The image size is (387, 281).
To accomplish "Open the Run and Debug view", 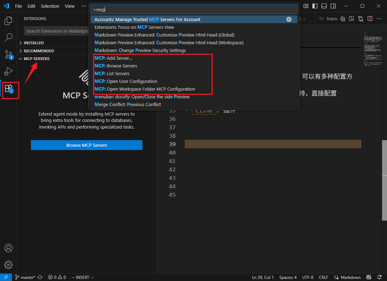I will (8, 71).
